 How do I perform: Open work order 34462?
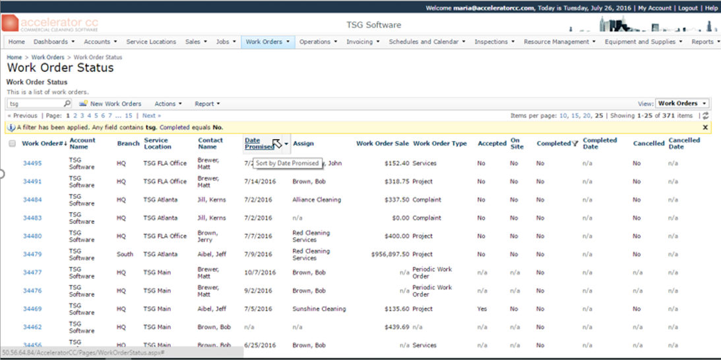point(32,327)
